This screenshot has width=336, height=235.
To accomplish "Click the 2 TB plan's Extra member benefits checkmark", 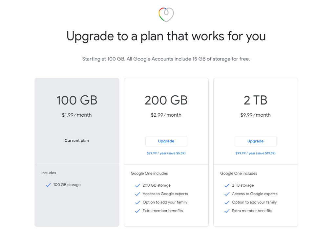I will 227,211.
